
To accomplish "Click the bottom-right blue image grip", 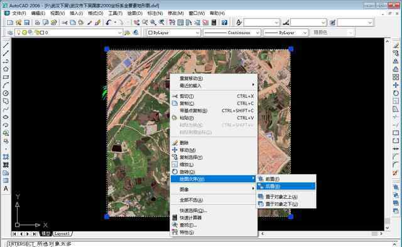I will coord(291,217).
